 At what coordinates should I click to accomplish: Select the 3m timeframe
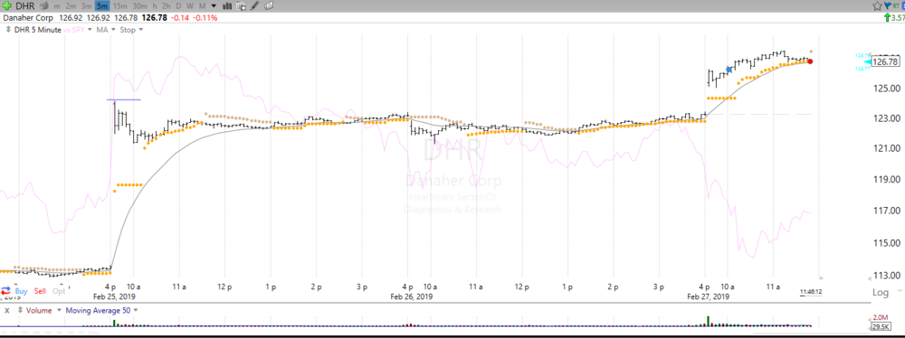coord(87,6)
